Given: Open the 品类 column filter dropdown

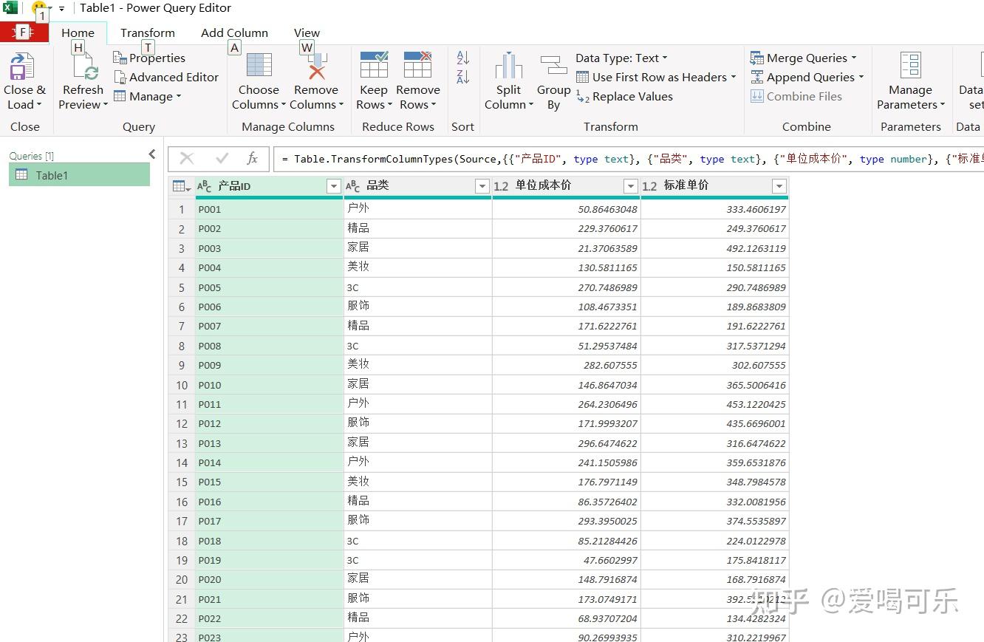Looking at the screenshot, I should (482, 186).
